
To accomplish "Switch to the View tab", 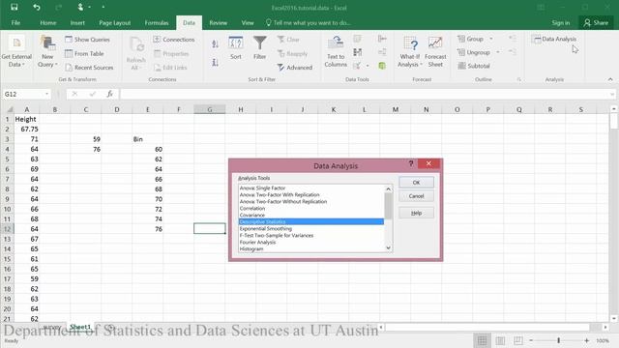I will click(248, 23).
